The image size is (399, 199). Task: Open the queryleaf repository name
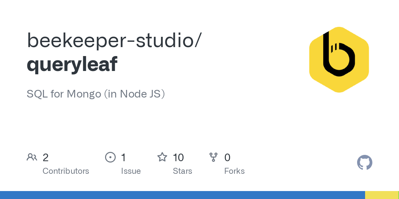pyautogui.click(x=72, y=64)
